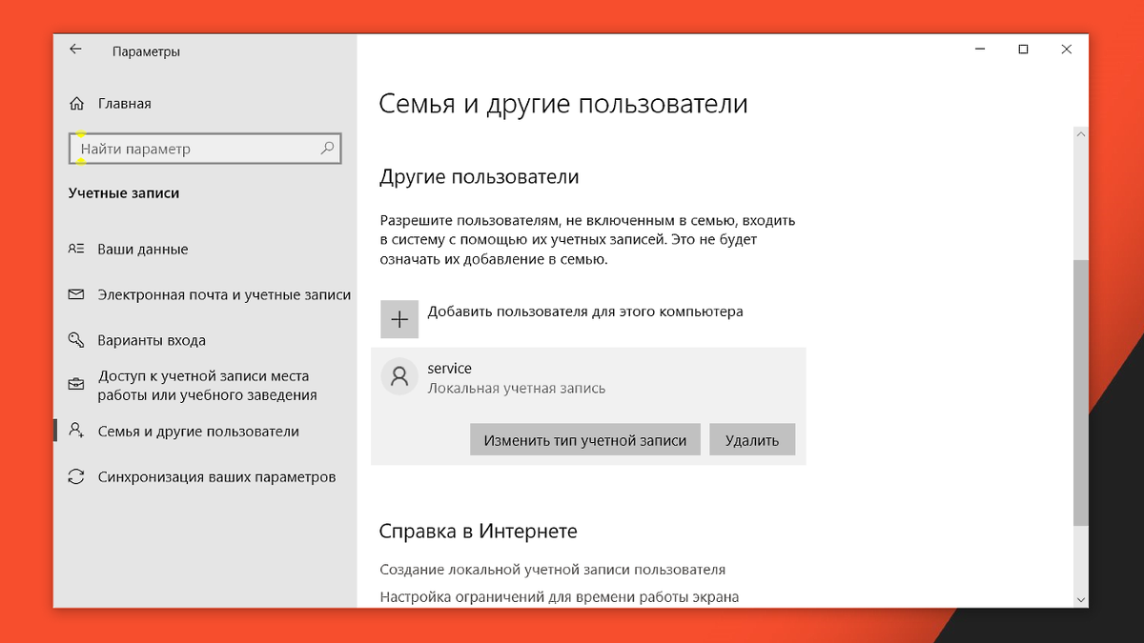Select Семья и другие пользователи in sidebar
Screen dimensions: 1144x643
click(x=198, y=431)
